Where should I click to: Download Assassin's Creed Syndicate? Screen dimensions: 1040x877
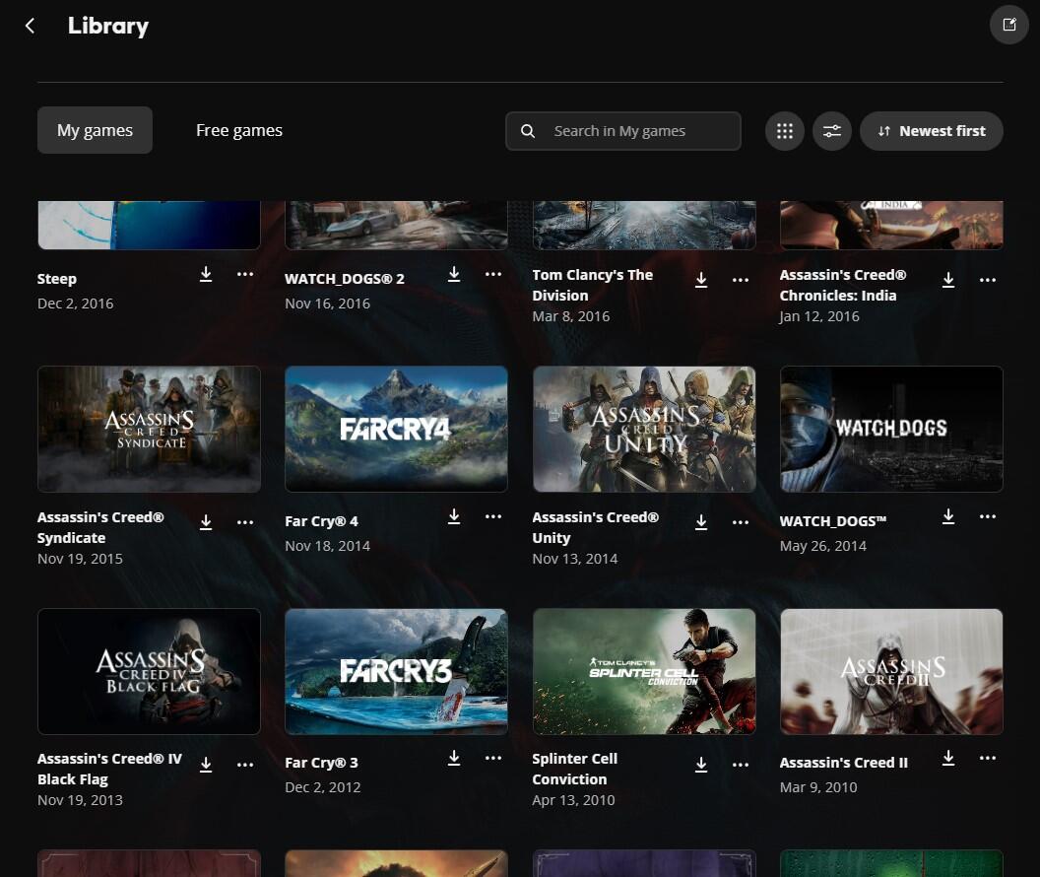[206, 522]
